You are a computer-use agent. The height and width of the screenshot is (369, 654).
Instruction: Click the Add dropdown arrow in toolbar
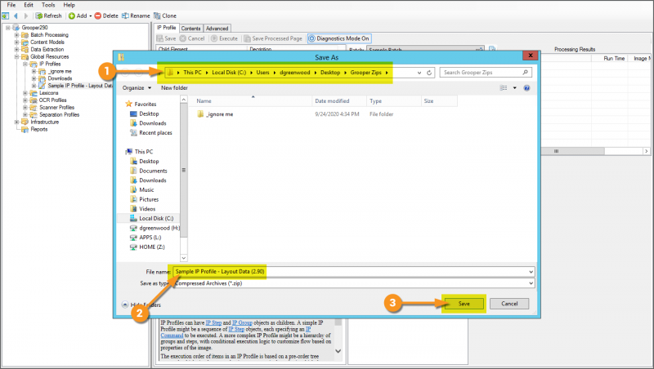click(x=91, y=16)
